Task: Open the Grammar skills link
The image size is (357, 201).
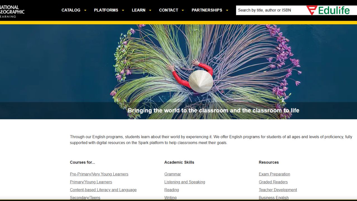Action: 172,174
